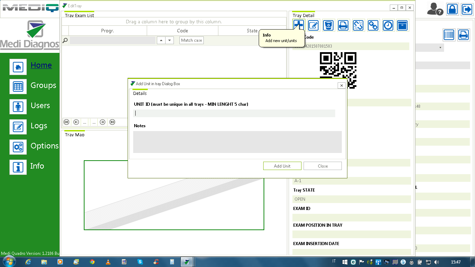Screen dimensions: 475x267
Task: Go to last page in exam list pager
Action: pyautogui.click(x=112, y=122)
